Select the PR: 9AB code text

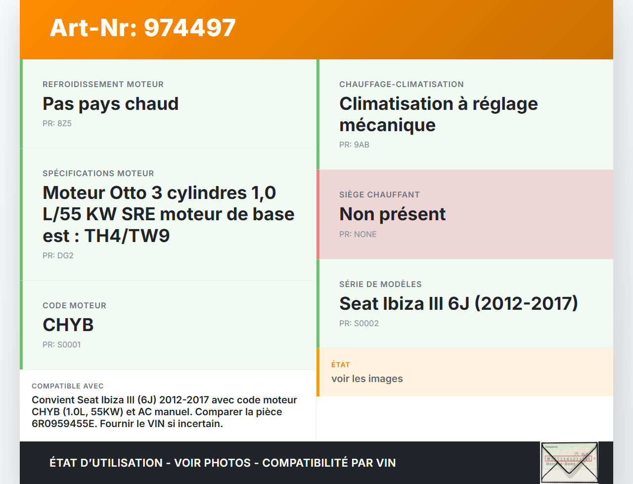click(x=354, y=145)
